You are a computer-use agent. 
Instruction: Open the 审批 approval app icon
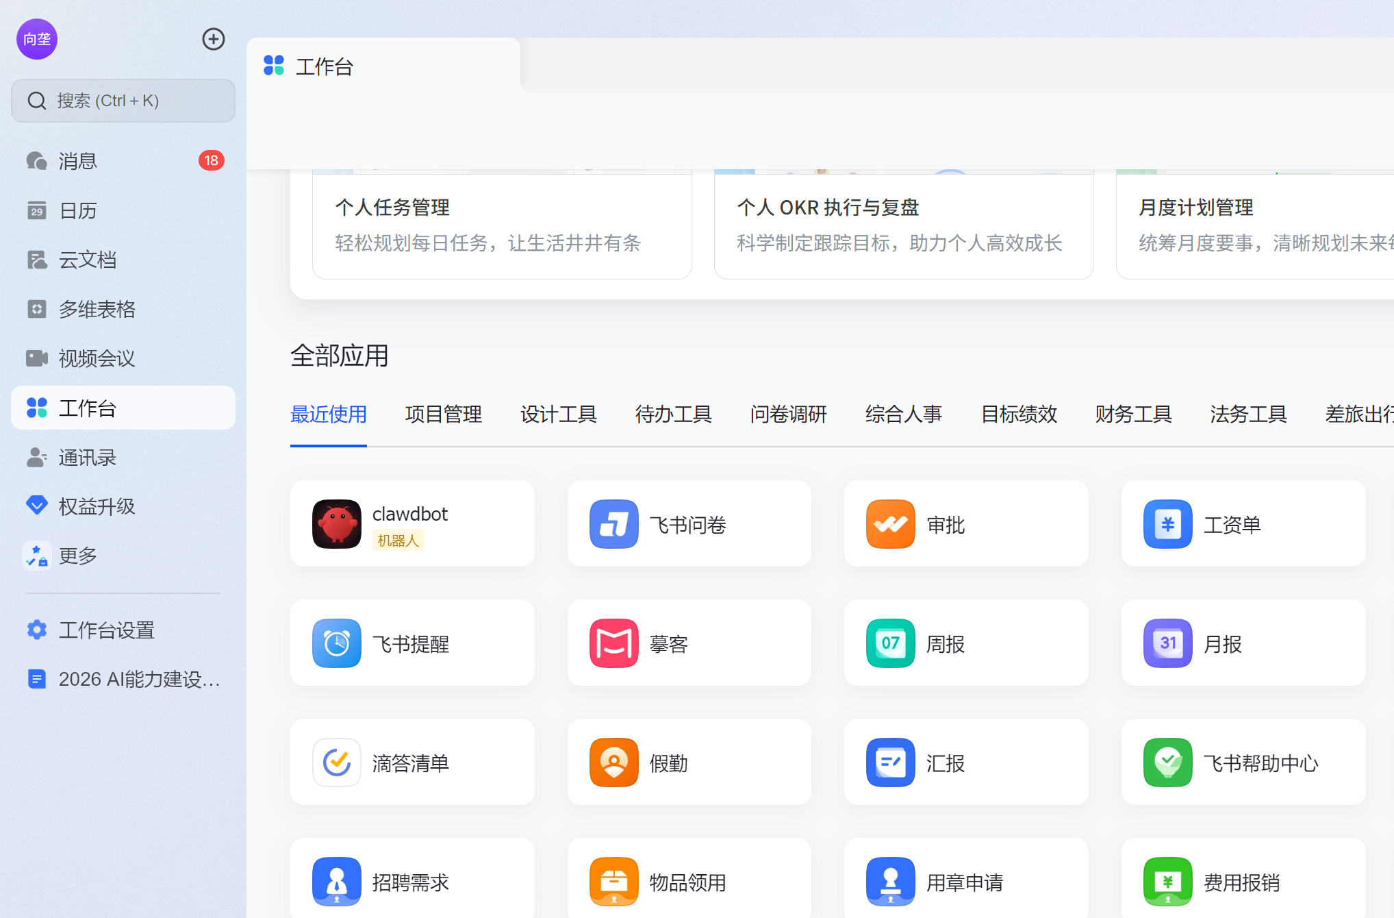pyautogui.click(x=890, y=524)
